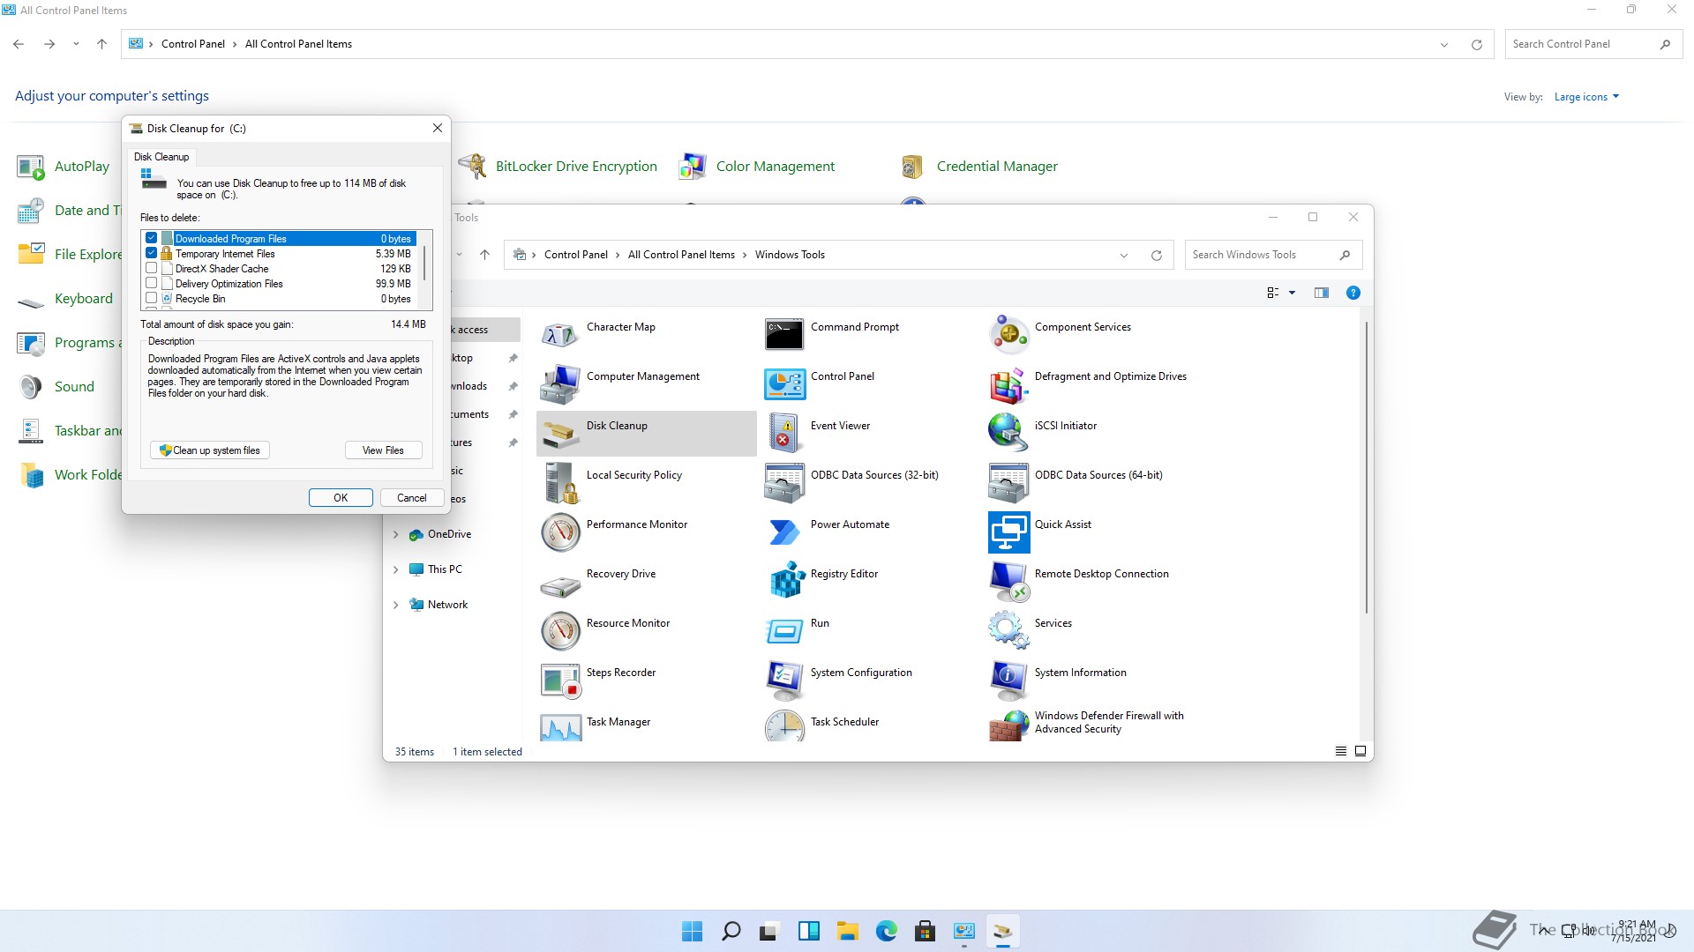The height and width of the screenshot is (952, 1694).
Task: Click Control Panel breadcrumb in Windows Tools
Action: click(576, 255)
